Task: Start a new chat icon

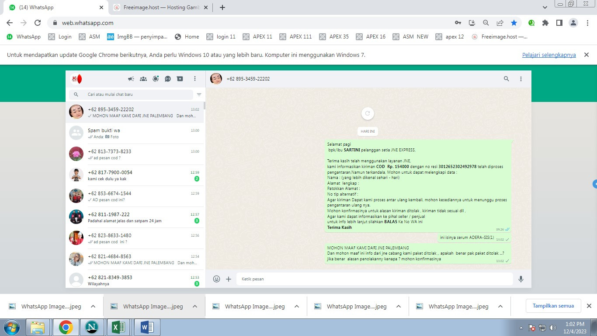Action: click(x=180, y=79)
